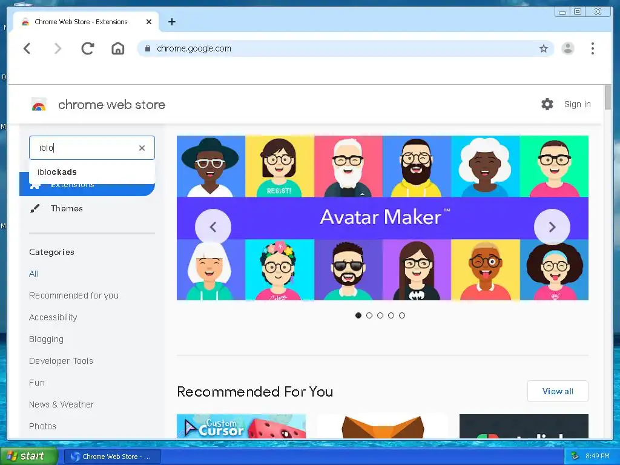Image resolution: width=620 pixels, height=465 pixels.
Task: Select the Fun category
Action: pyautogui.click(x=37, y=383)
